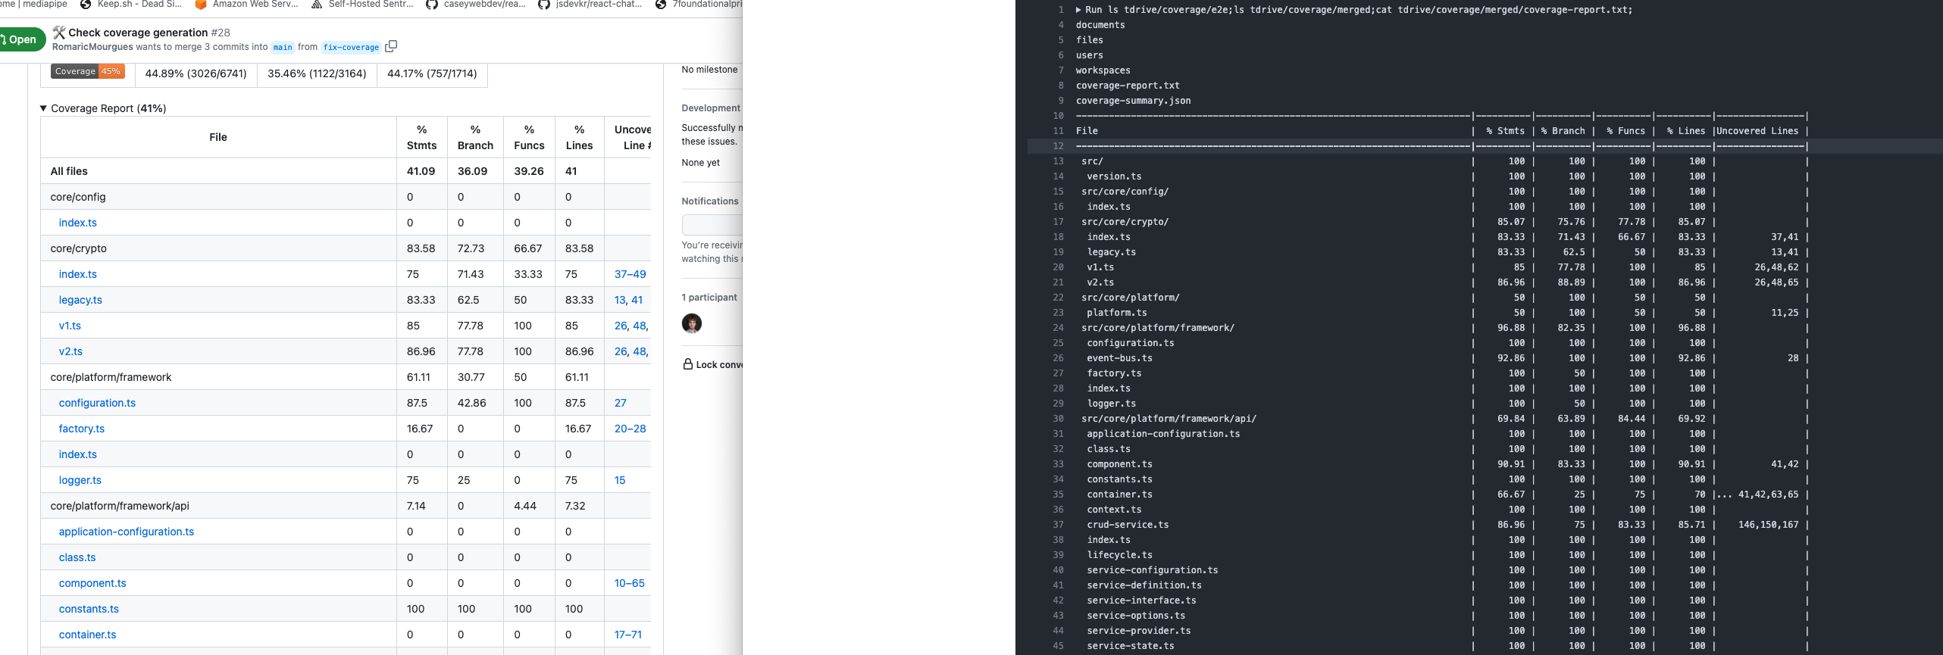This screenshot has height=655, width=1943.
Task: Open v2.ts file link
Action: [70, 351]
